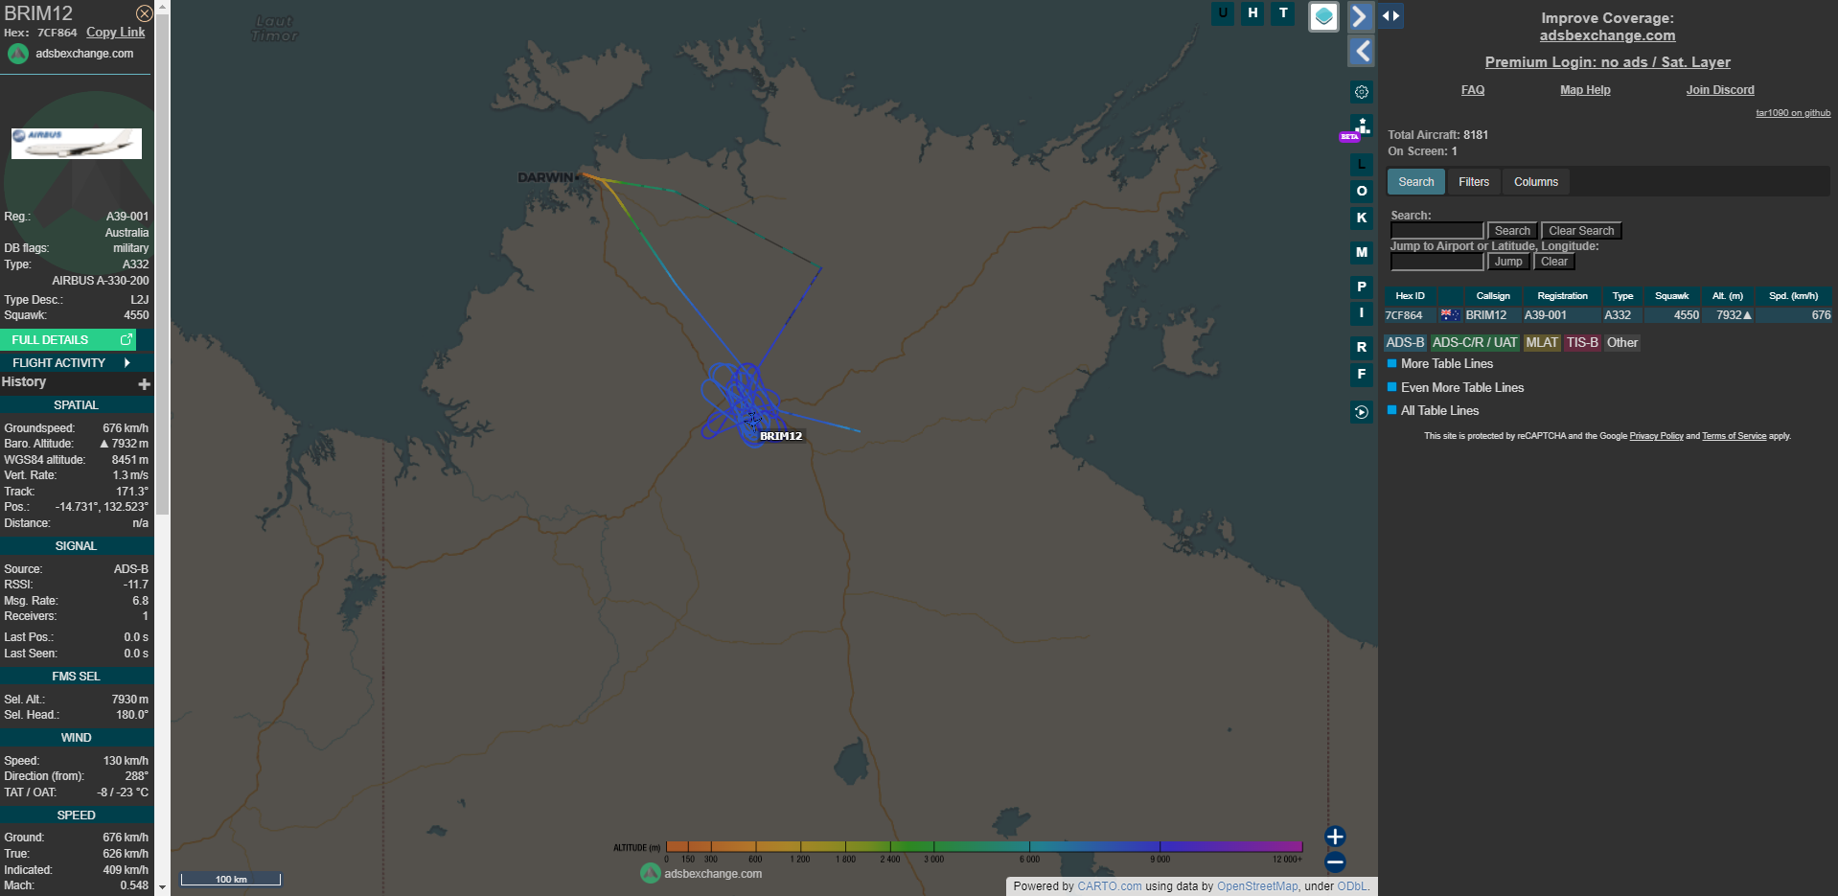
Task: Click the Australian flag in aircraft row
Action: [x=1450, y=315]
